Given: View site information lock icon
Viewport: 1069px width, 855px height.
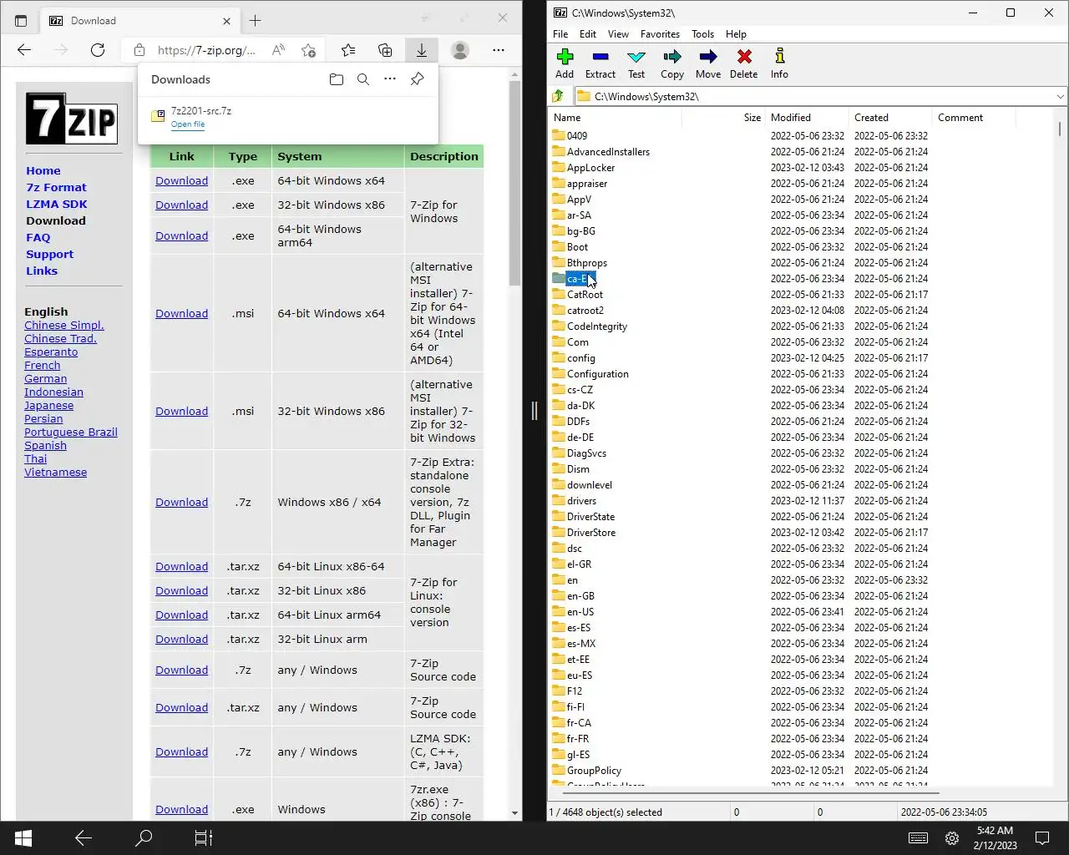Looking at the screenshot, I should pos(139,50).
